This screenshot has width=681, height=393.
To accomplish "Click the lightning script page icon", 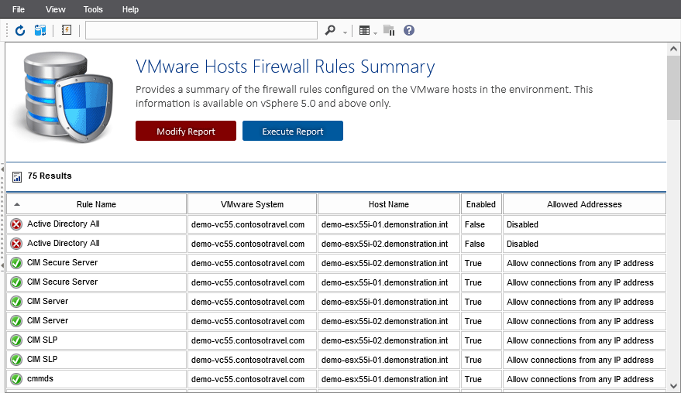I will pos(67,30).
